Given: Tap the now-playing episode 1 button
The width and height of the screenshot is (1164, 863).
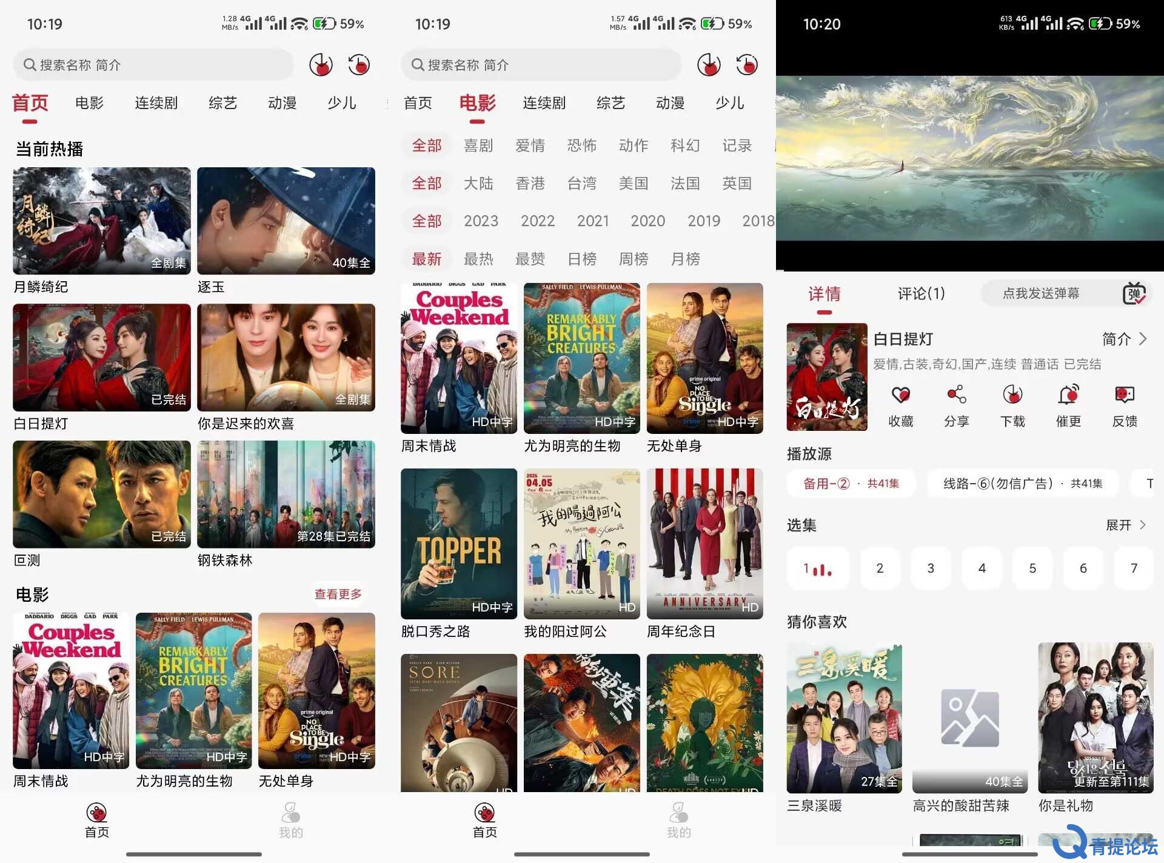Looking at the screenshot, I should (818, 568).
